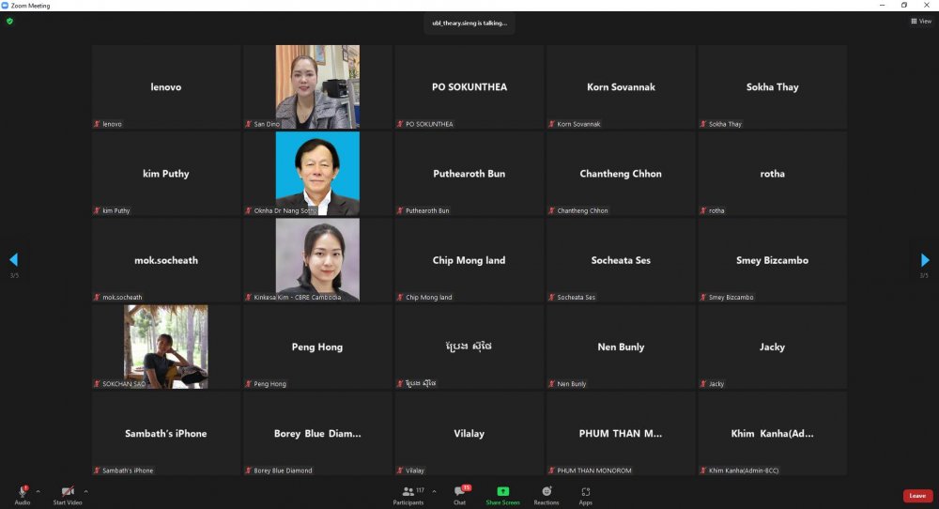
Task: Open the Chat panel
Action: coord(459,492)
